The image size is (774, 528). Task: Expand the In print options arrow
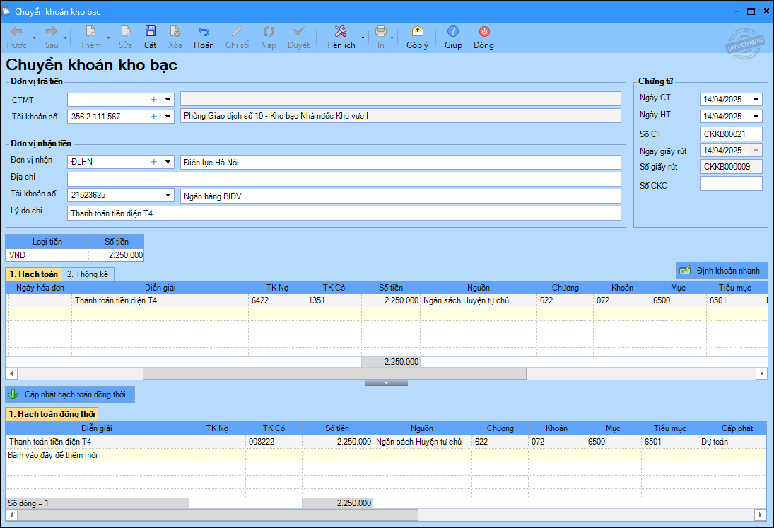(x=392, y=38)
